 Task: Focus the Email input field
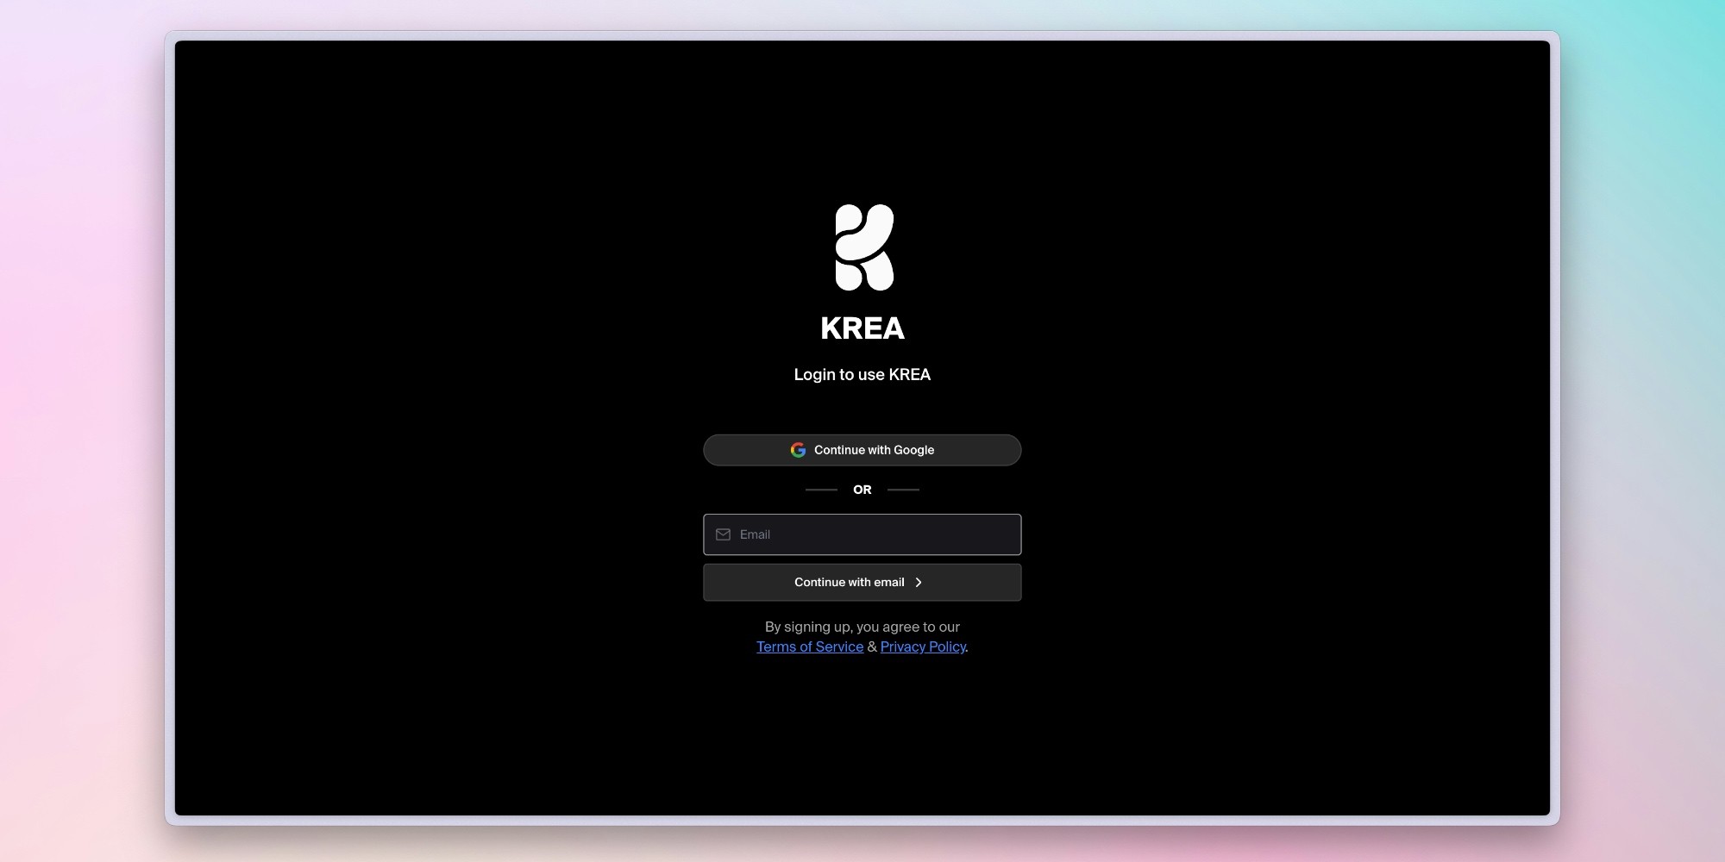pyautogui.click(x=862, y=534)
